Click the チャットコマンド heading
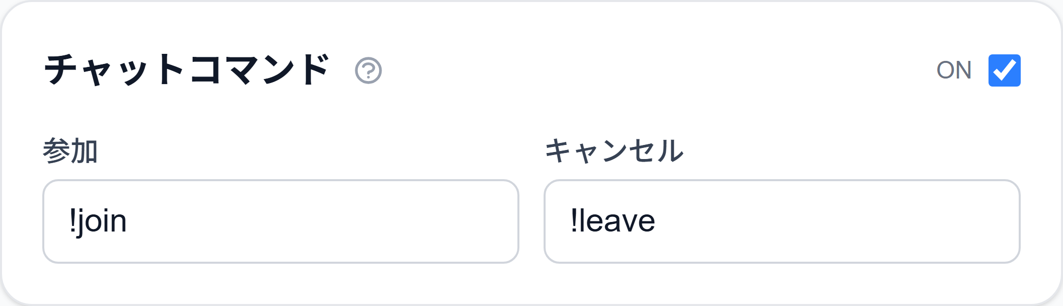 [187, 70]
